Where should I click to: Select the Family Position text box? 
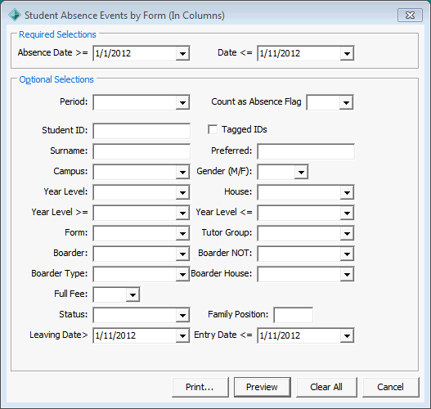click(x=293, y=315)
